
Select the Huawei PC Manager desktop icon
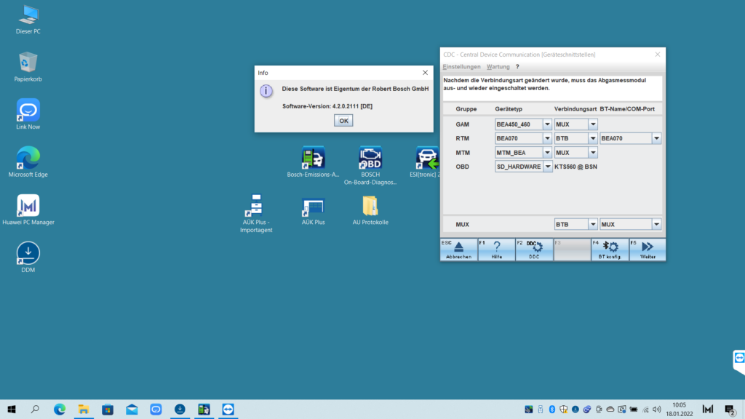[28, 209]
